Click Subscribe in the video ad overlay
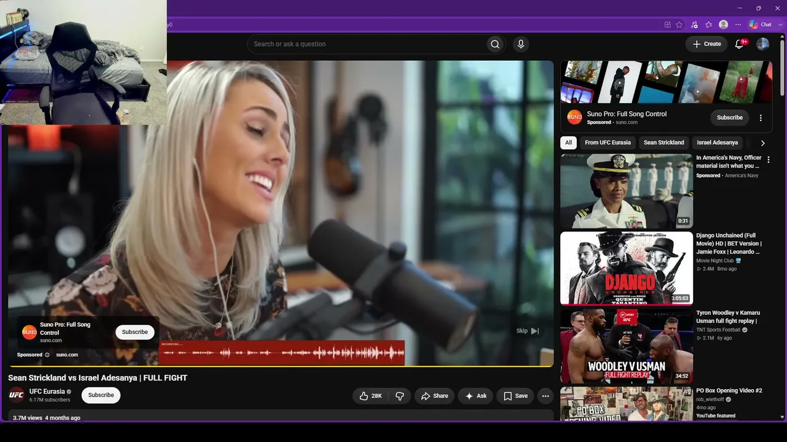Viewport: 787px width, 442px height. coord(135,332)
